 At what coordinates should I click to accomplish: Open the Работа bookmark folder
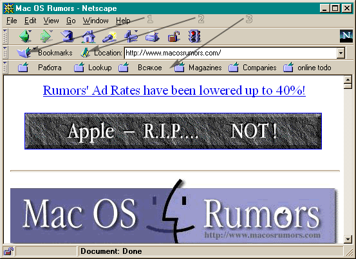tap(39, 68)
